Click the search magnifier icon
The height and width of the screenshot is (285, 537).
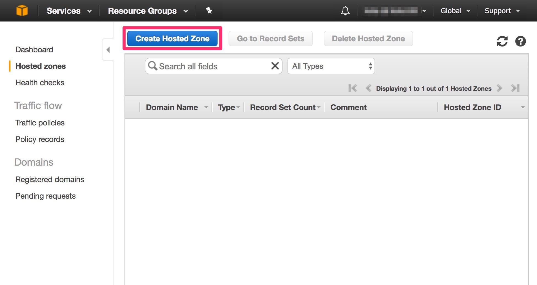coord(153,66)
